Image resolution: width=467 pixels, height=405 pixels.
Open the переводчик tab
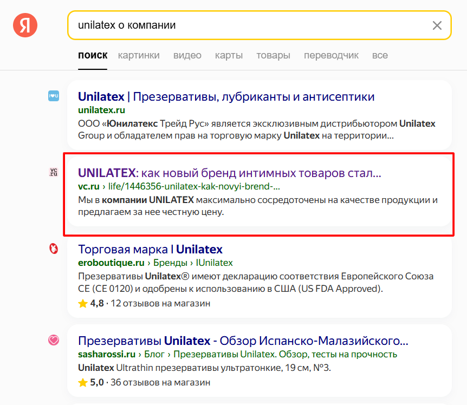(x=331, y=55)
